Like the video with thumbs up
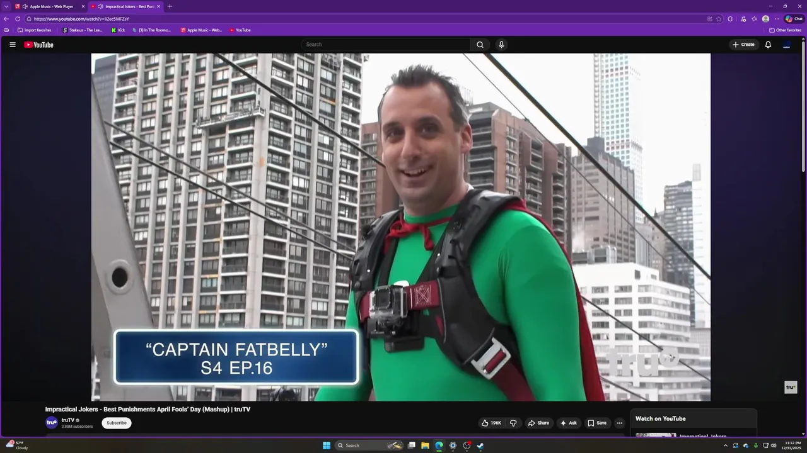807x453 pixels. pos(492,423)
